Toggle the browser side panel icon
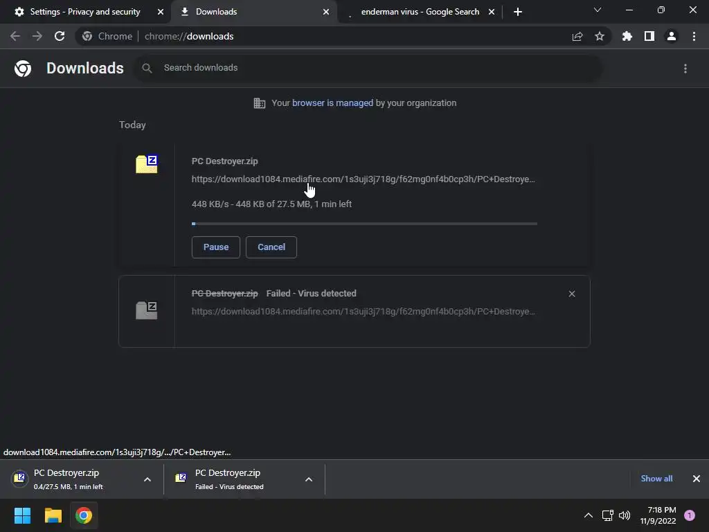Screen dimensions: 709x532 coord(649,36)
